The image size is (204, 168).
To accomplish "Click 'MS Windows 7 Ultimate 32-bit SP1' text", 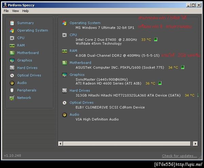I will 105,28.
